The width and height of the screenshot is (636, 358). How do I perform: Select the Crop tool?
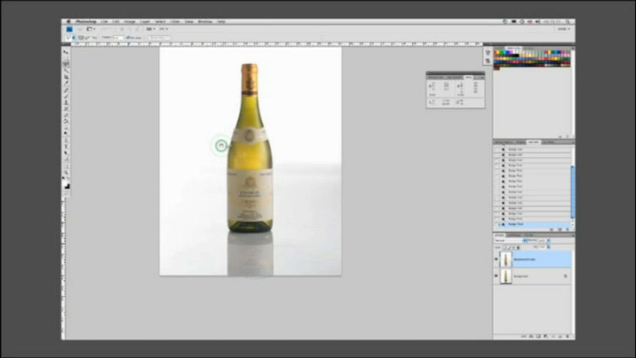66,76
